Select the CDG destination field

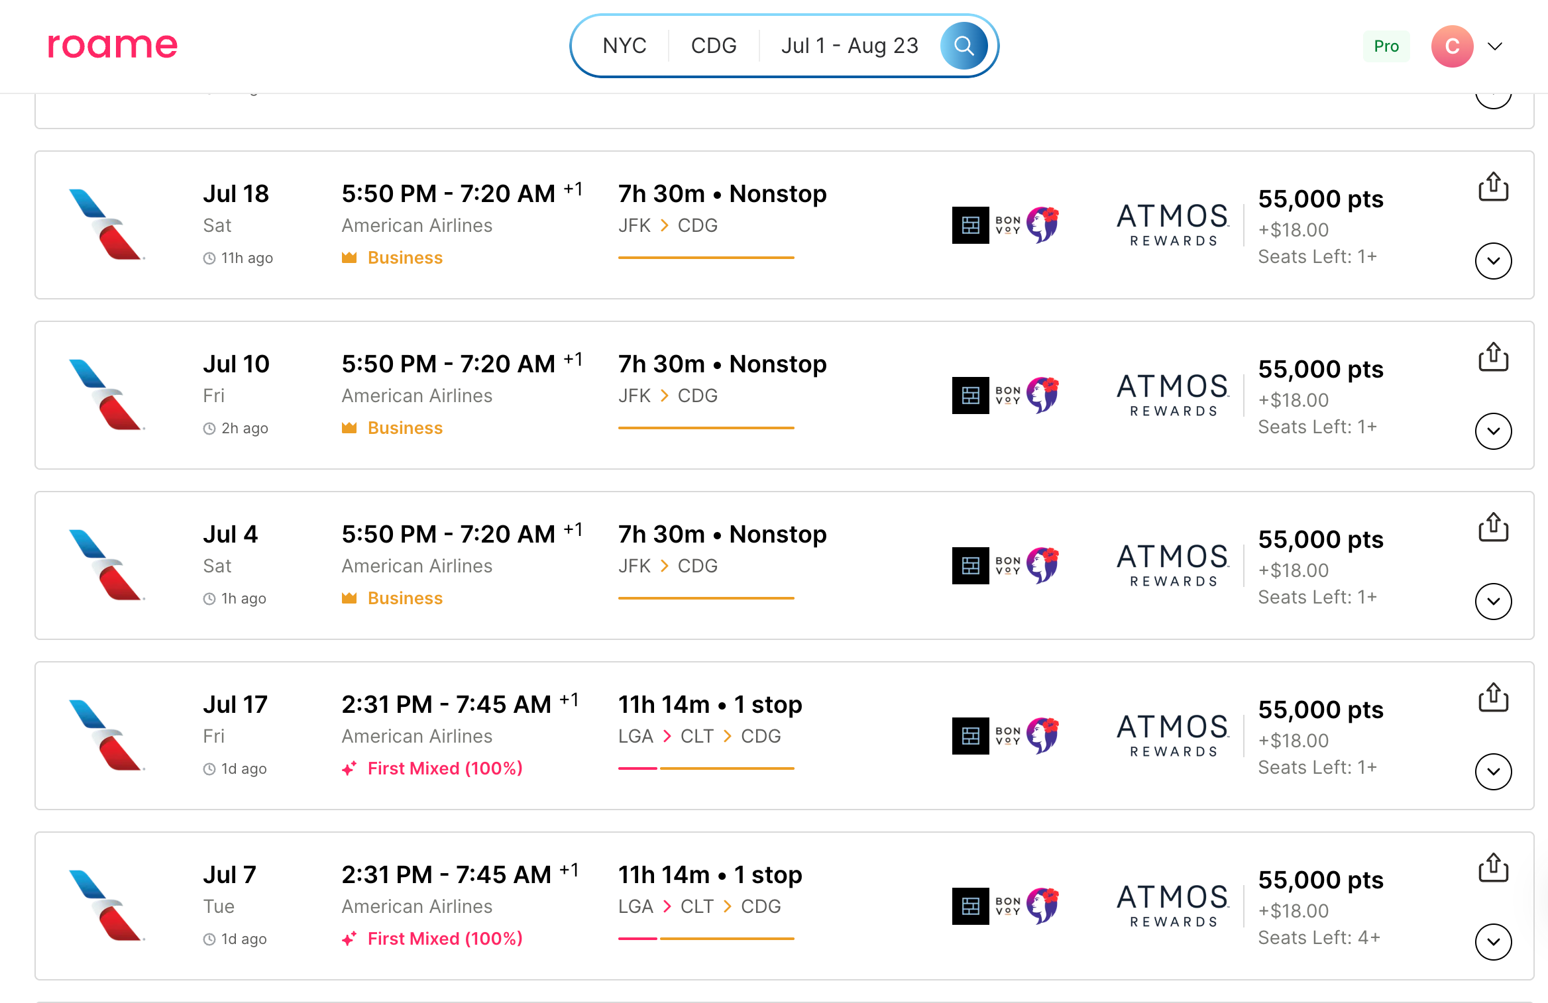click(714, 45)
